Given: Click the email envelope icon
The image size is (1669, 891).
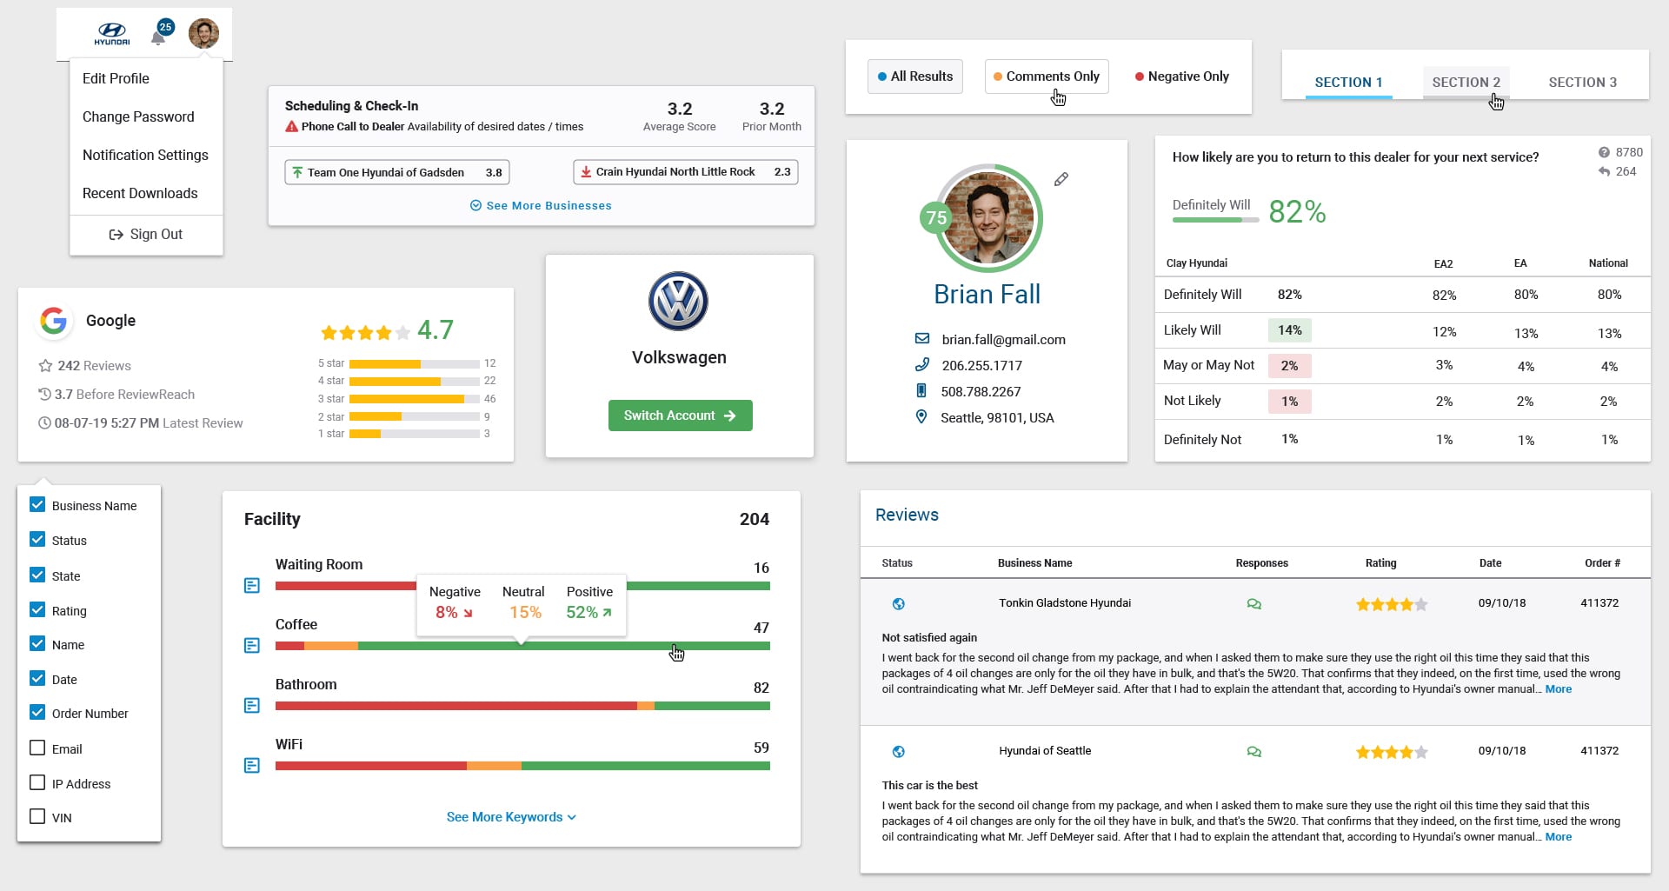Looking at the screenshot, I should (x=921, y=339).
